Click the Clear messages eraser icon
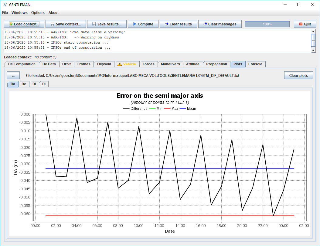The image size is (320, 246). (x=205, y=24)
